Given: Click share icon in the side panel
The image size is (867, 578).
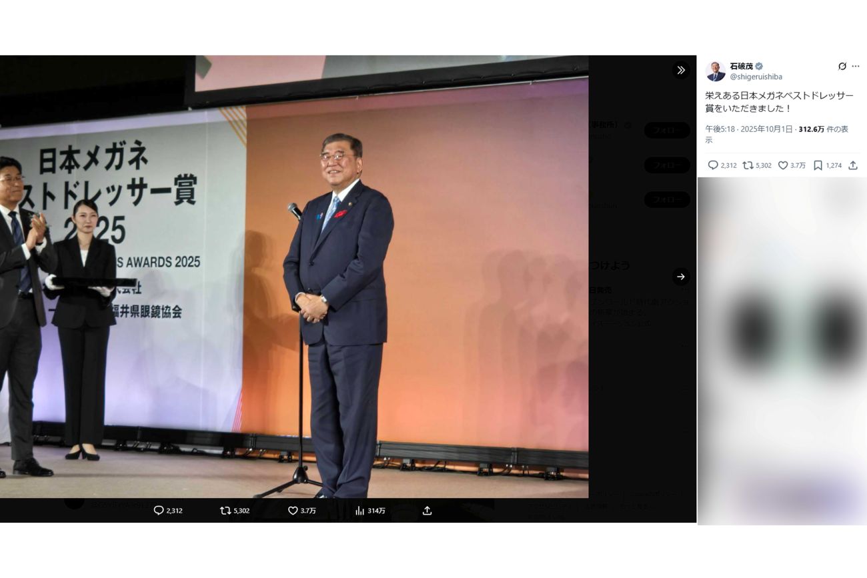Looking at the screenshot, I should [853, 165].
